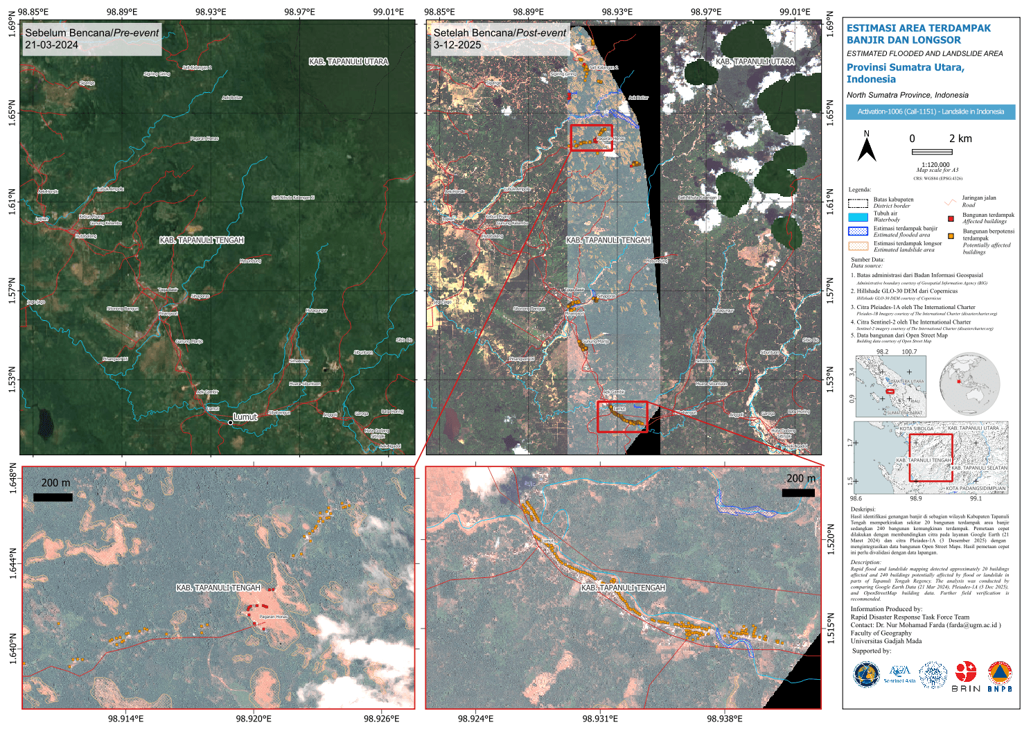1031x729 pixels.
Task: Click the Estimated flooded area legend swatch
Action: [858, 231]
